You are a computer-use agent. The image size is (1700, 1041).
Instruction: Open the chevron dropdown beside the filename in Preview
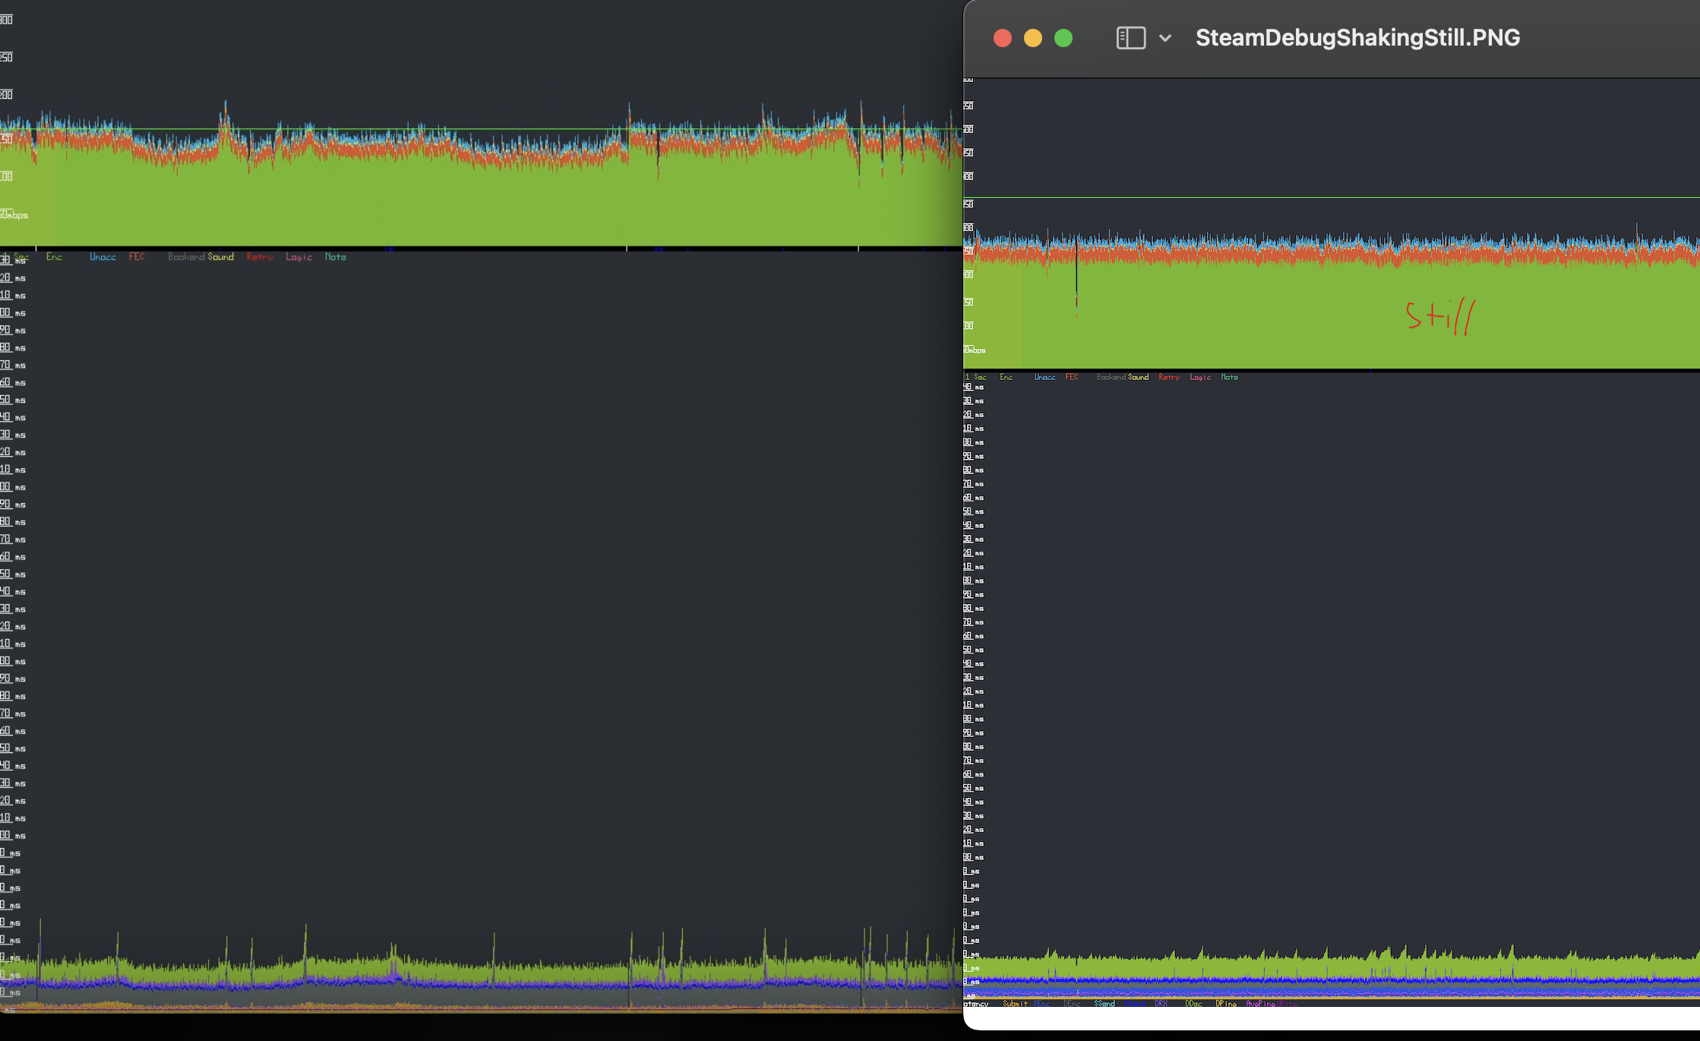1164,38
